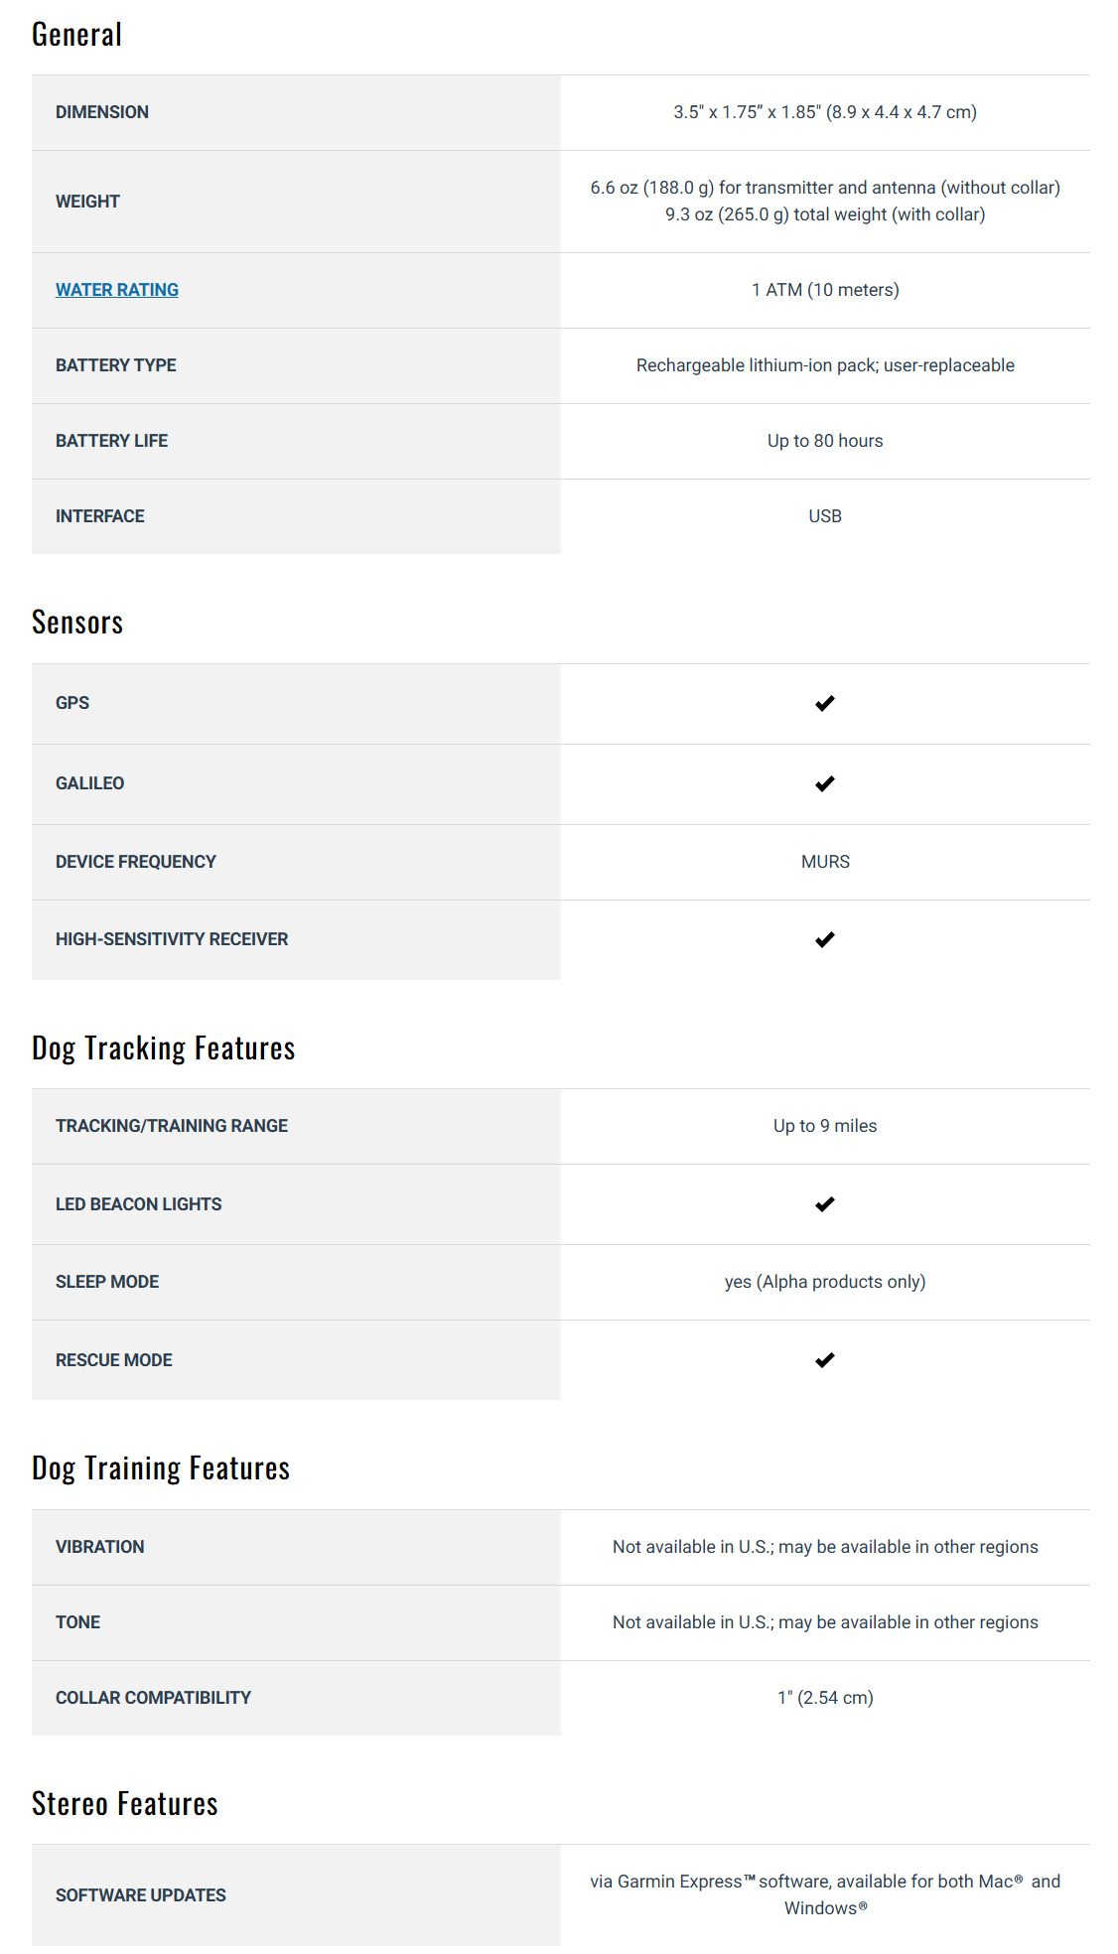Select the Dog Training Features heading
Image resolution: width=1118 pixels, height=1954 pixels.
tap(161, 1468)
